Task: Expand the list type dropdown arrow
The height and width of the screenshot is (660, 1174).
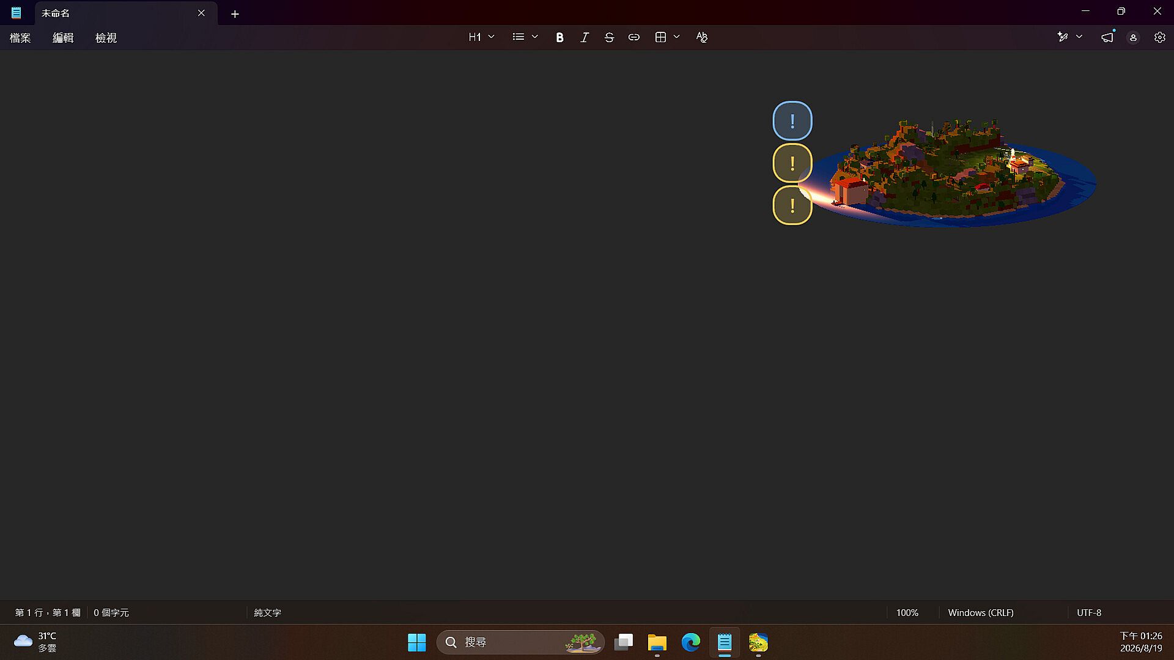Action: pos(535,37)
